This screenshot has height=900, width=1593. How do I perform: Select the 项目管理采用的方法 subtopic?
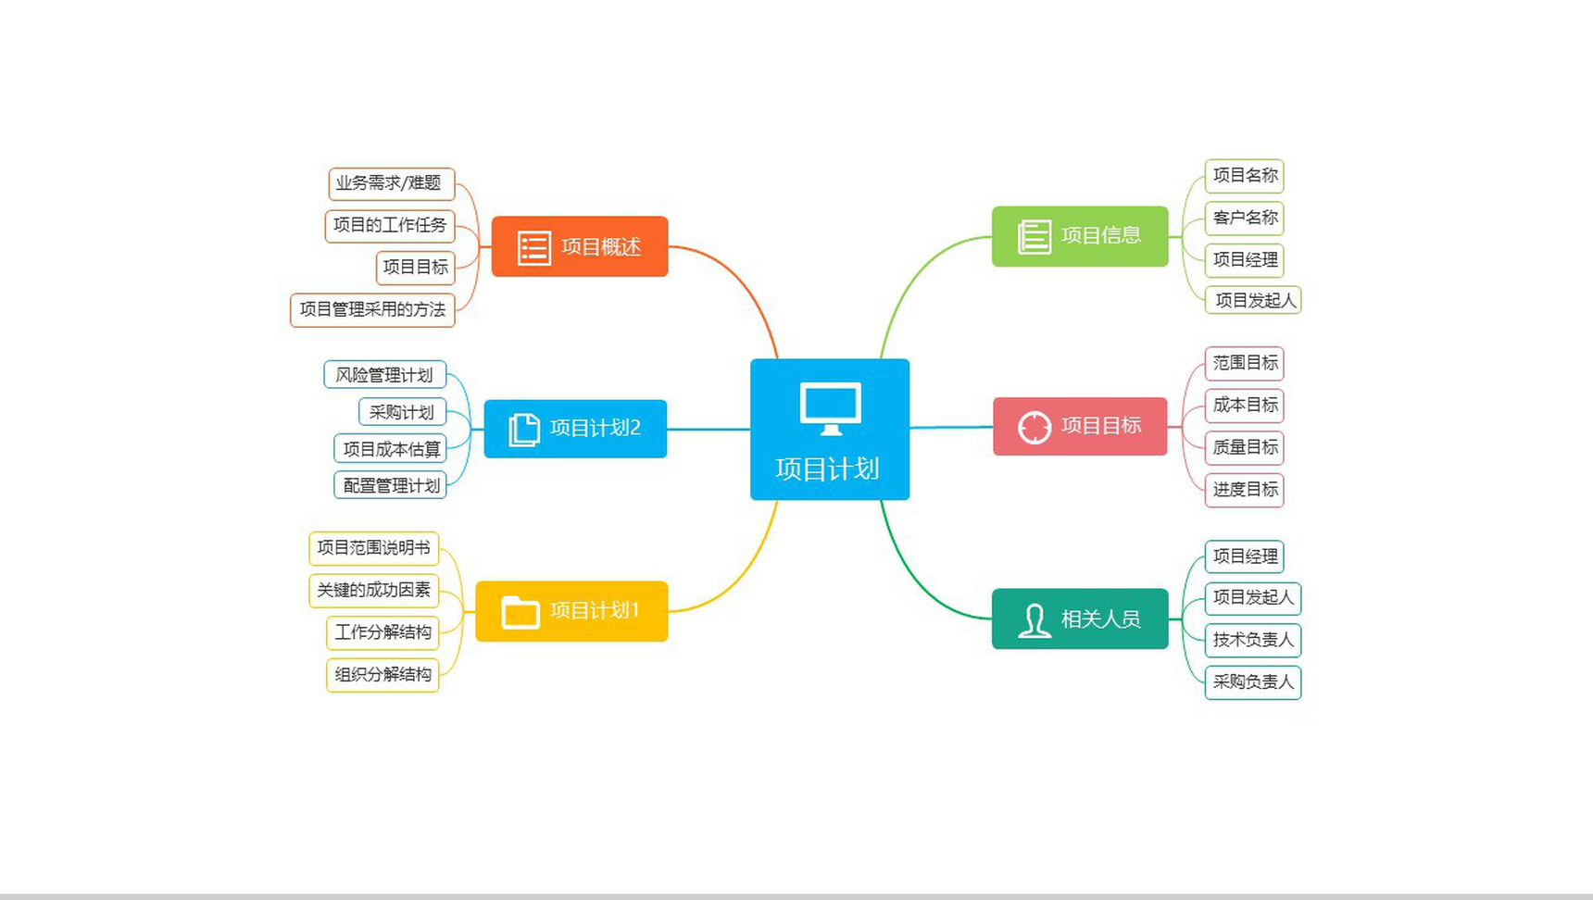click(x=372, y=309)
